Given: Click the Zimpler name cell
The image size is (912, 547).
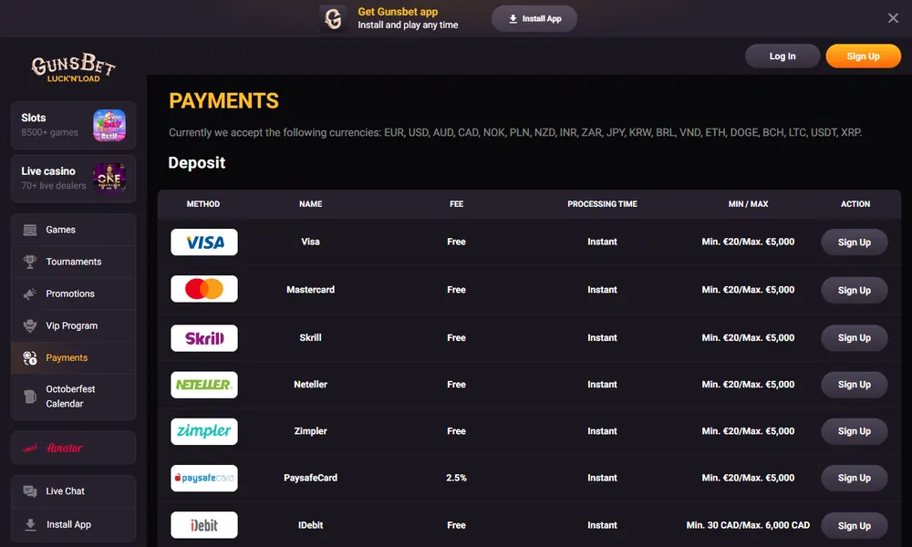Looking at the screenshot, I should tap(311, 430).
